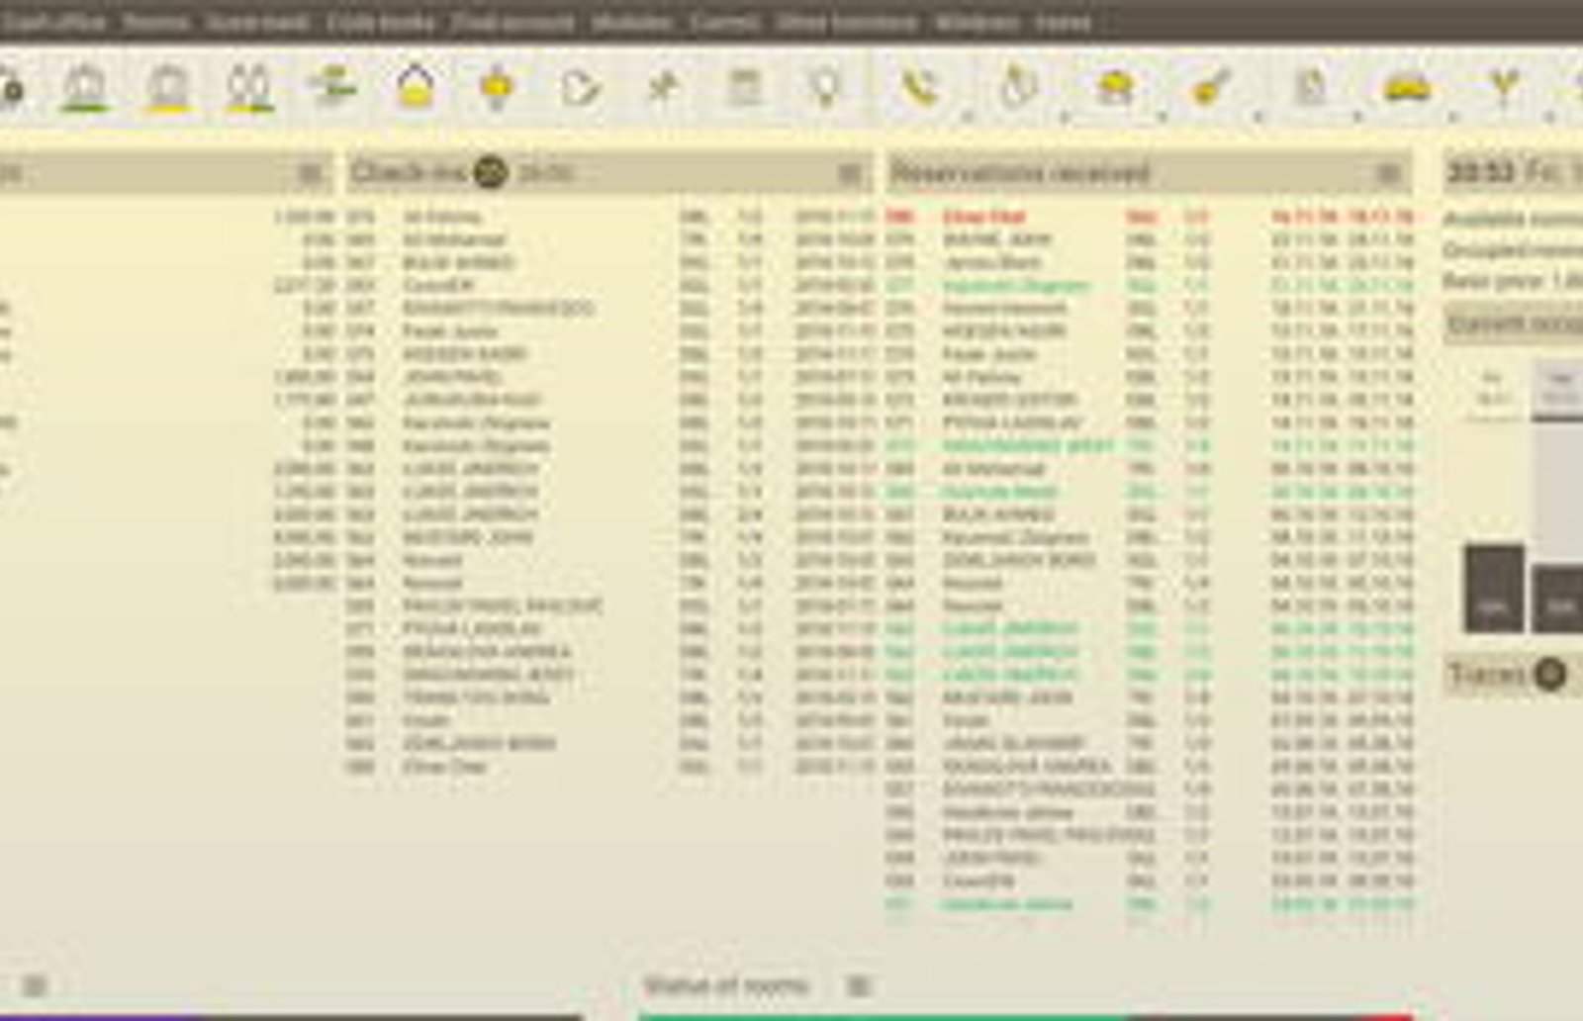Select the red first row in Reservations received
1583x1021 pixels.
tap(1150, 217)
